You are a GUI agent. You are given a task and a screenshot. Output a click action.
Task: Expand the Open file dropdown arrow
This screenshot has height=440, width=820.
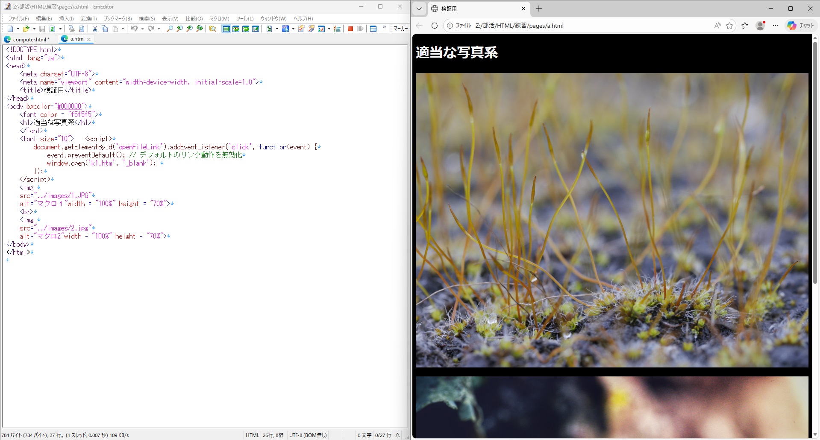[x=34, y=29]
